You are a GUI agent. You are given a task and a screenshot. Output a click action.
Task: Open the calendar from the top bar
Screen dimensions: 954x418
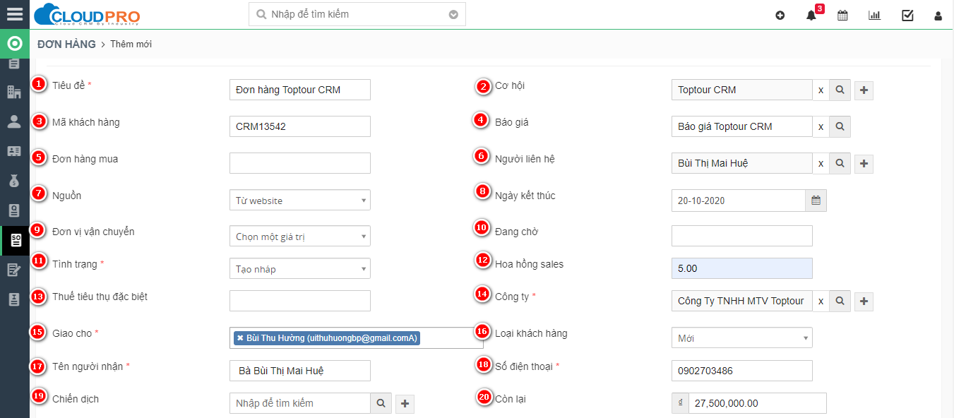(x=842, y=16)
